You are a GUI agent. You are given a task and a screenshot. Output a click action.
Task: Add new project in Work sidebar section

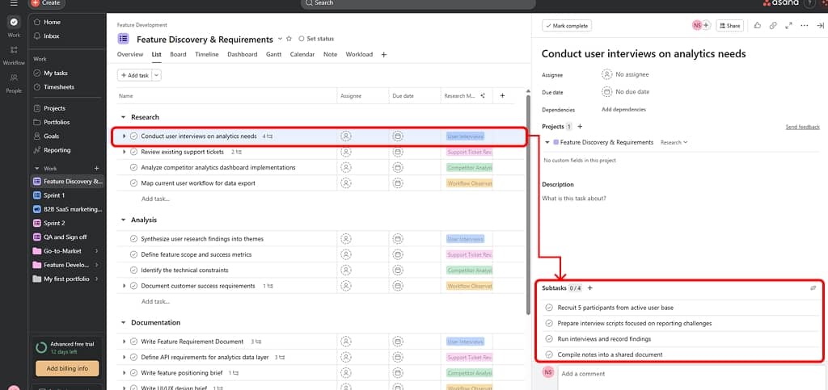click(97, 169)
